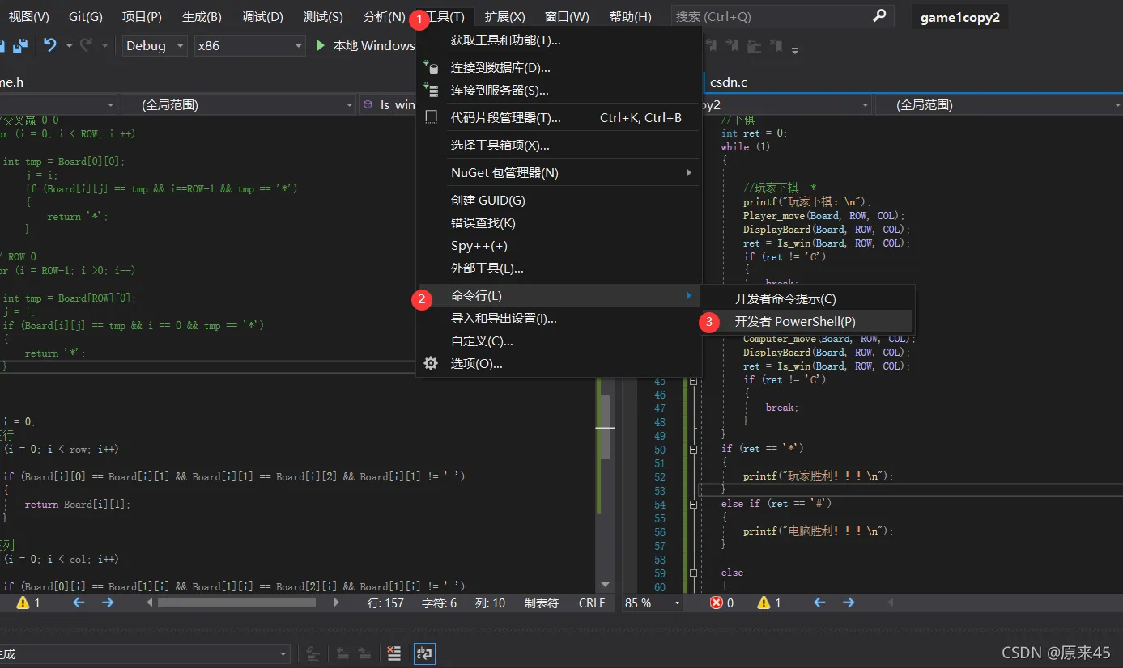Screen dimensions: 1123x668
Task: Click the Options gear icon
Action: (x=432, y=364)
